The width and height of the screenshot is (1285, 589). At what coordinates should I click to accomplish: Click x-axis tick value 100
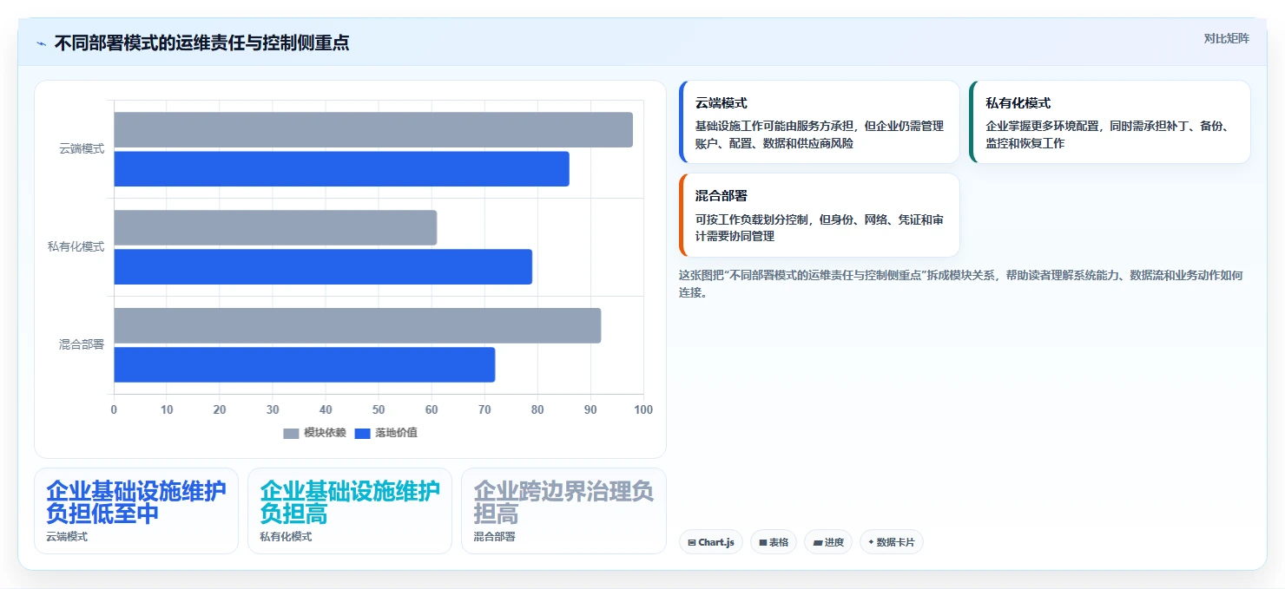643,409
